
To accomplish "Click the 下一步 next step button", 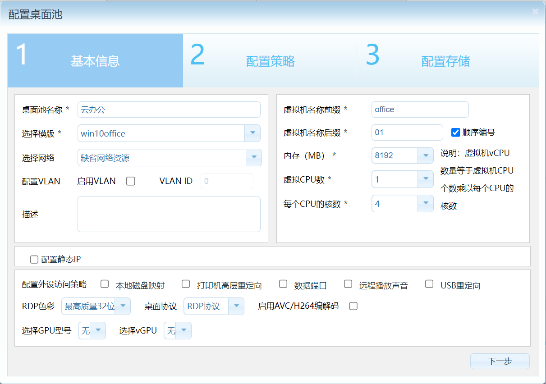I will (500, 361).
